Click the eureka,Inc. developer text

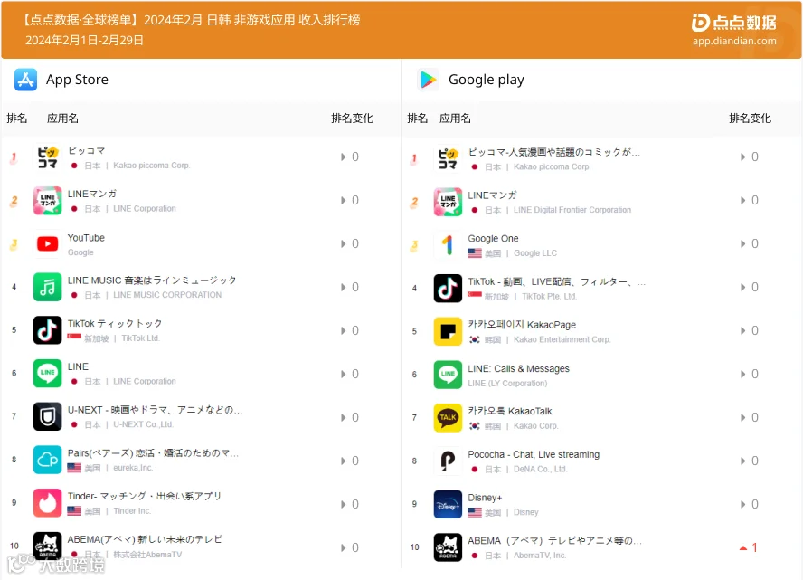133,468
